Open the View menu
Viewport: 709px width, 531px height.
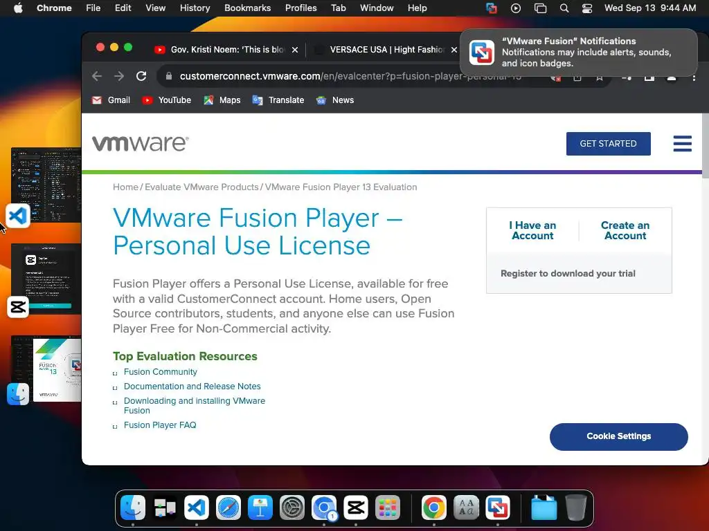click(x=156, y=8)
